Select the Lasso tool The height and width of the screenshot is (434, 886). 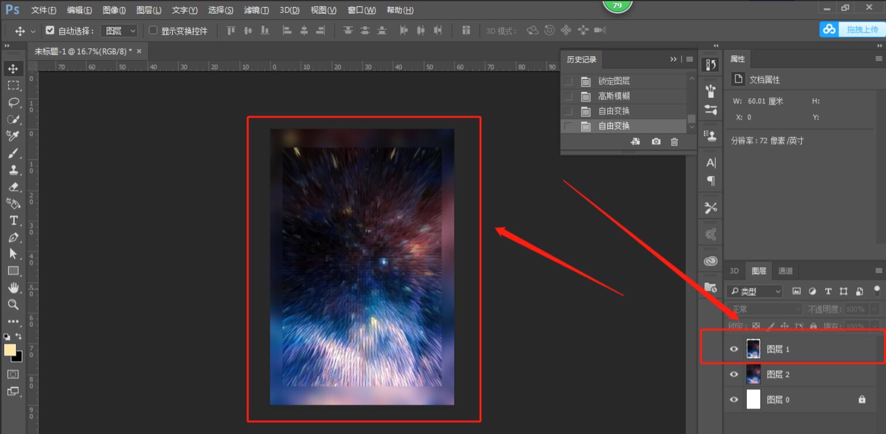pyautogui.click(x=13, y=102)
